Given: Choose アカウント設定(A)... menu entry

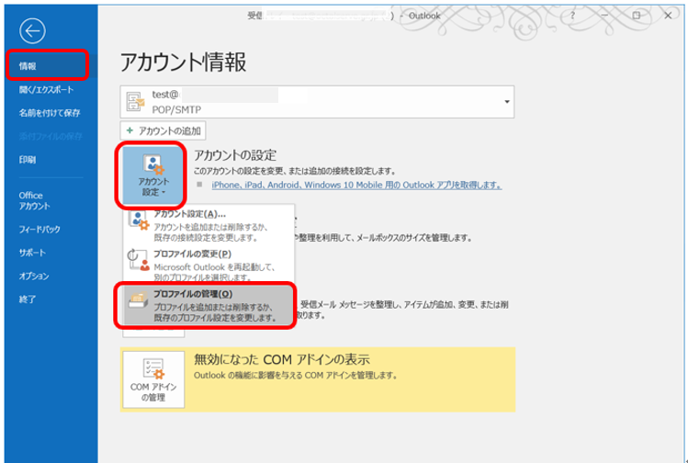Looking at the screenshot, I should coord(208,224).
